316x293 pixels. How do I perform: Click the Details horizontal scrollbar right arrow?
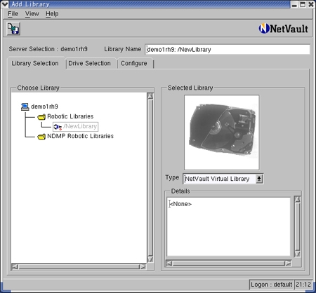click(288, 264)
